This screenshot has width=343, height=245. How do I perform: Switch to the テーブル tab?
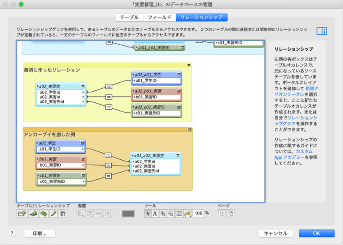tap(129, 17)
